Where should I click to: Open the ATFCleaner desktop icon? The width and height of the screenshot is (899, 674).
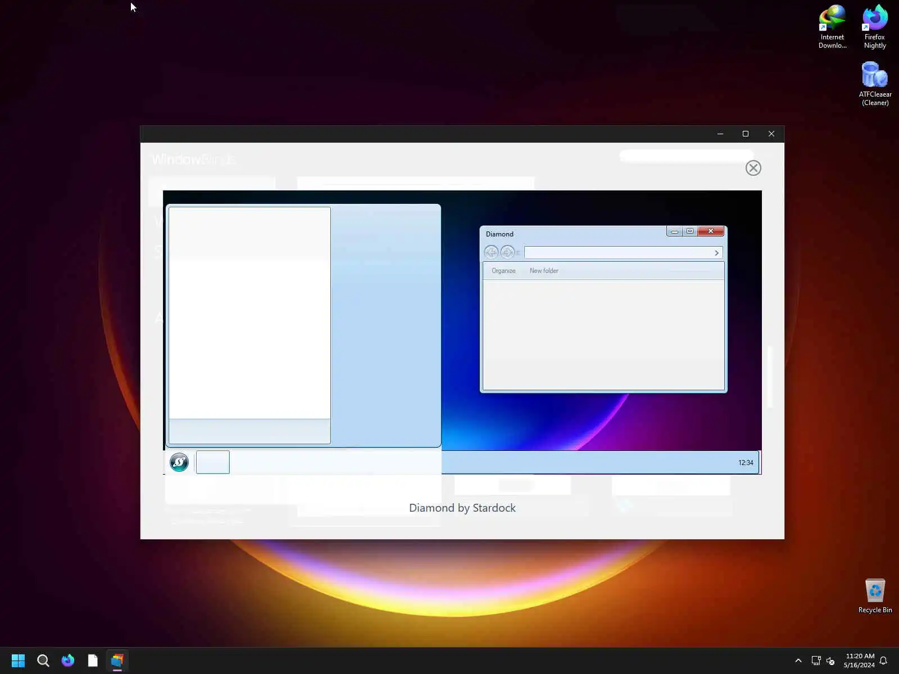pyautogui.click(x=875, y=84)
